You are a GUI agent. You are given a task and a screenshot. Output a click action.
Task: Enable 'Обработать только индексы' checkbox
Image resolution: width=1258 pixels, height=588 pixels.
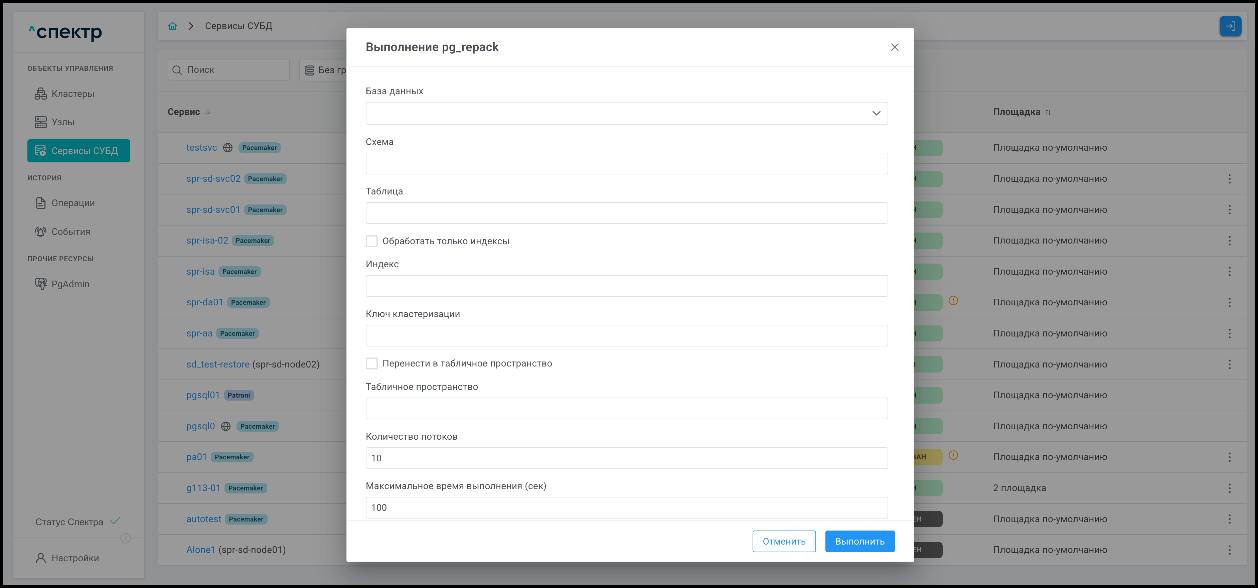(x=372, y=241)
